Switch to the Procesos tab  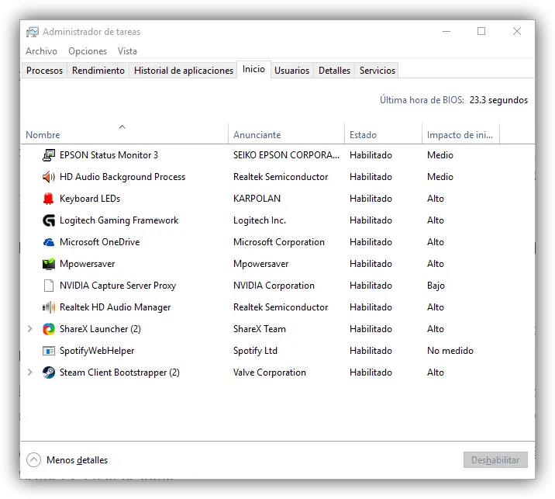(x=45, y=71)
